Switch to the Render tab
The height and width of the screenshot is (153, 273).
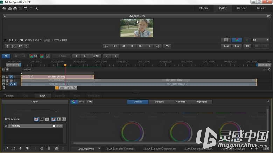pos(241,8)
